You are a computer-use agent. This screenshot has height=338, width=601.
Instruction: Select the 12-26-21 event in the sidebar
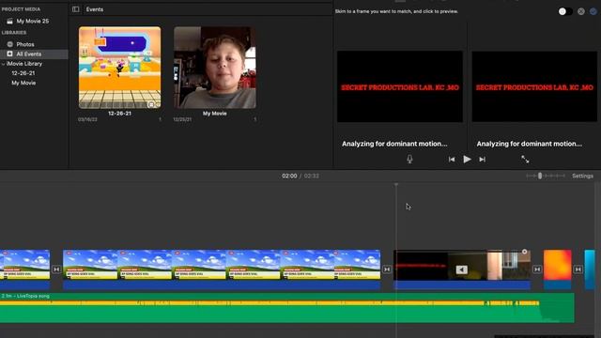point(23,73)
